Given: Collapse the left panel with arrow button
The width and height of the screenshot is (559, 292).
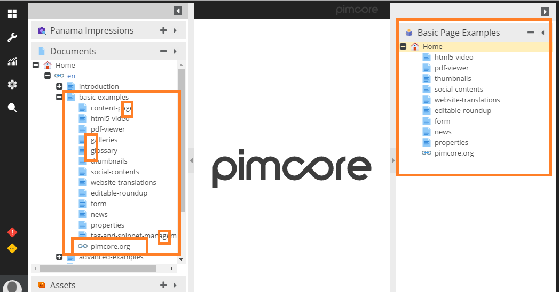Looking at the screenshot, I should 178,11.
